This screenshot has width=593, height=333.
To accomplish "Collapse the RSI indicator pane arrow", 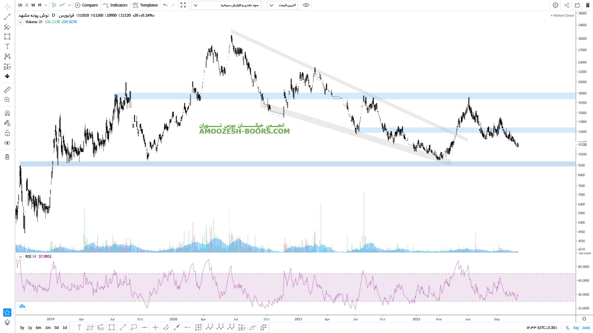I will pyautogui.click(x=20, y=257).
